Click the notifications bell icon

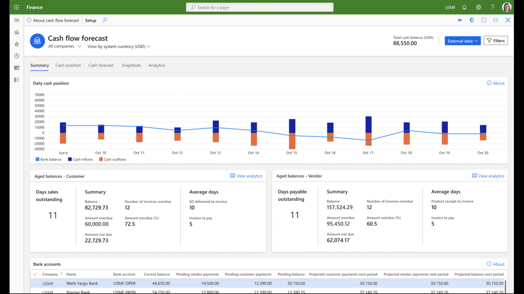pos(464,7)
